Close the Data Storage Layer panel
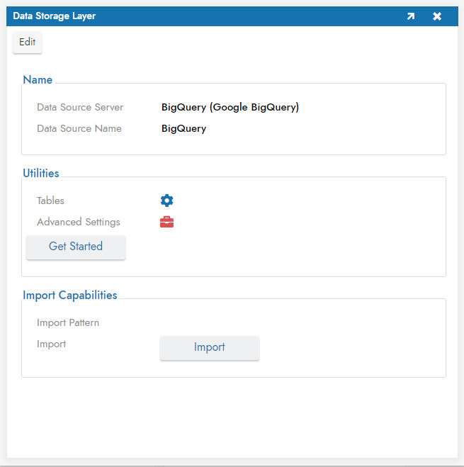This screenshot has height=467, width=464. point(437,16)
